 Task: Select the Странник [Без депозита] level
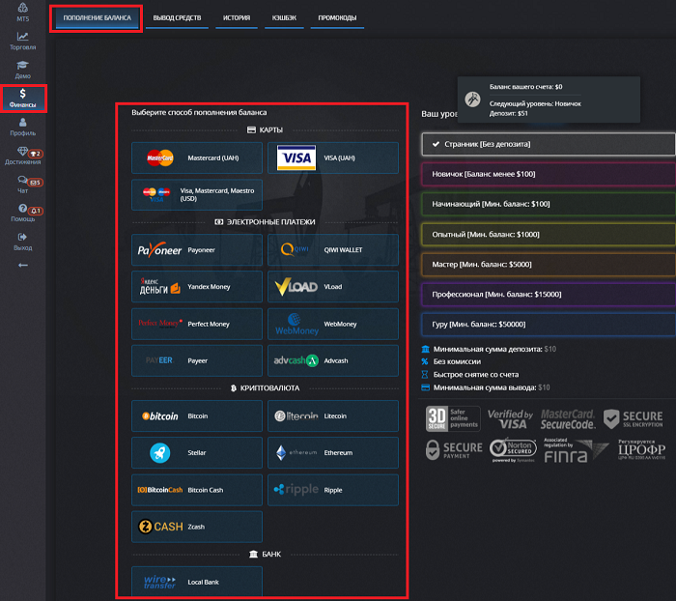pyautogui.click(x=549, y=144)
